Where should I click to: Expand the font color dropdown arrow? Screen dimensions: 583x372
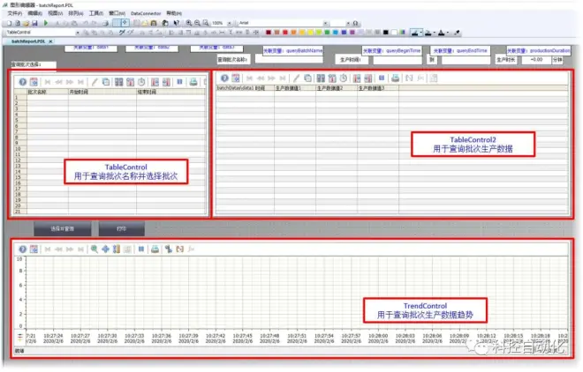[x=447, y=33]
